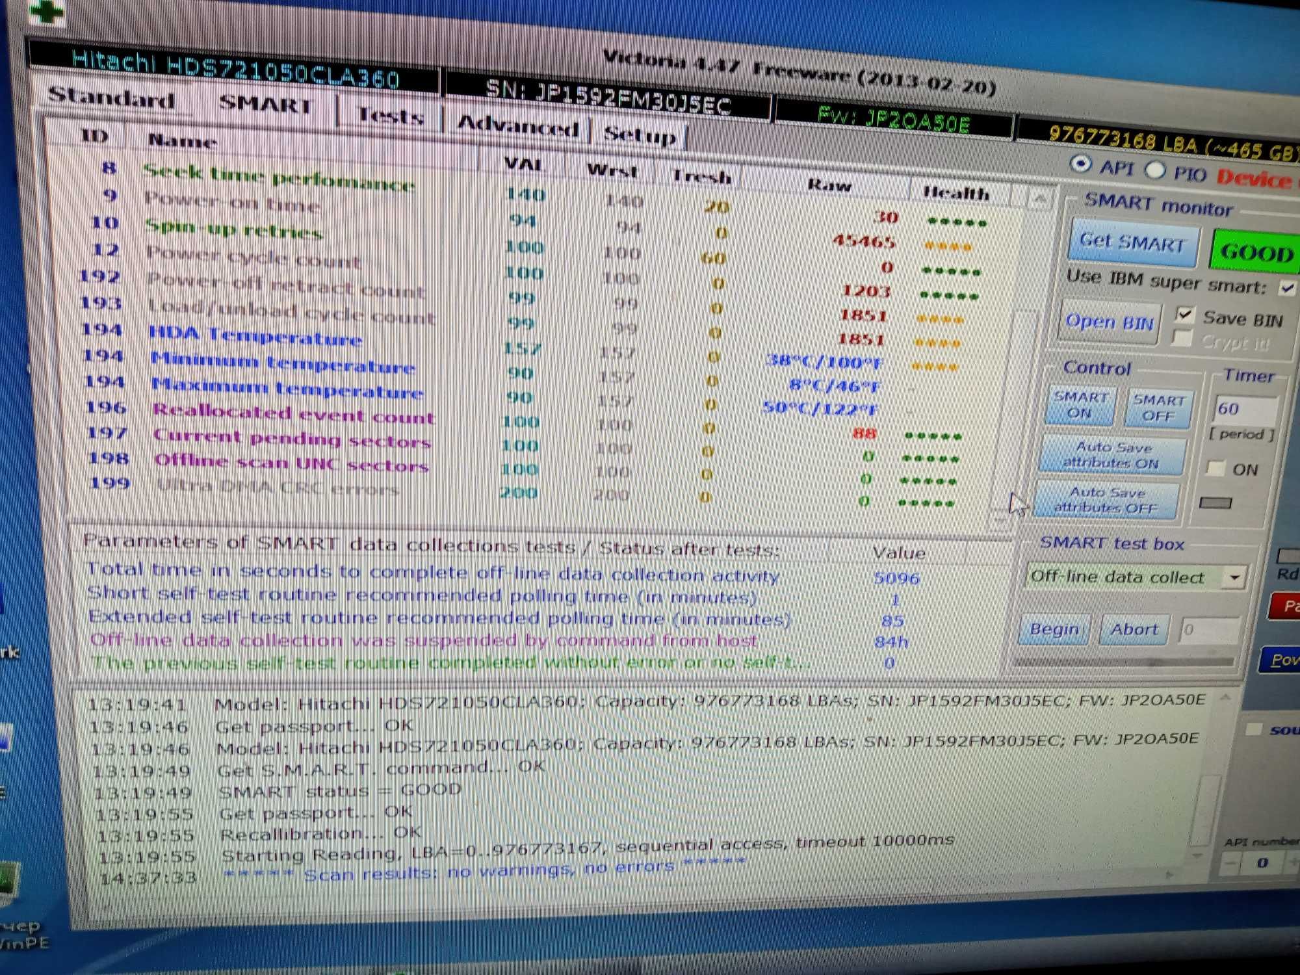The image size is (1300, 975).
Task: Select the PIO access mode radio button
Action: tap(1155, 170)
